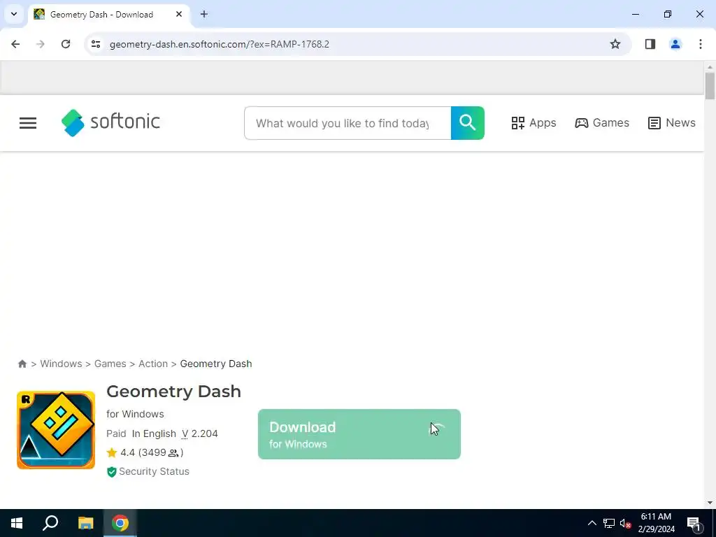
Task: Focus the 'What would you like to find' search box
Action: click(x=348, y=123)
